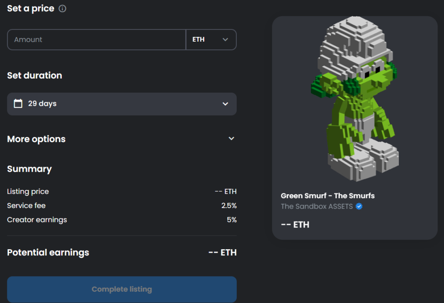Screen dimensions: 444x303
Task: Click the Creator earnings label
Action: click(37, 220)
